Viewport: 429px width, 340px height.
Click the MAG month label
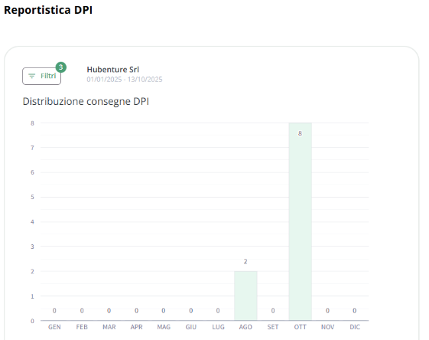[x=164, y=327]
